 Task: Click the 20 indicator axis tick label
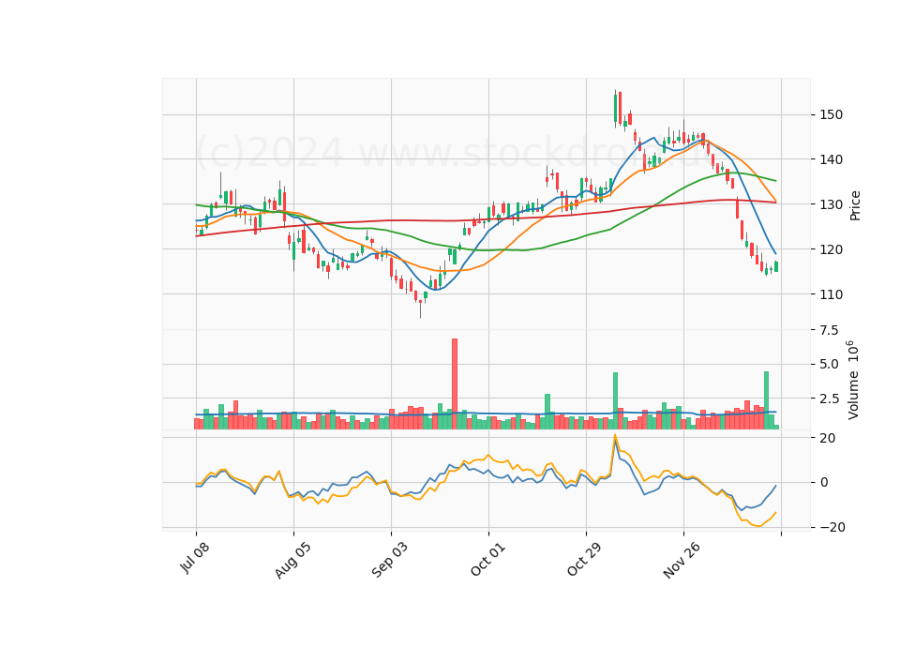828,438
